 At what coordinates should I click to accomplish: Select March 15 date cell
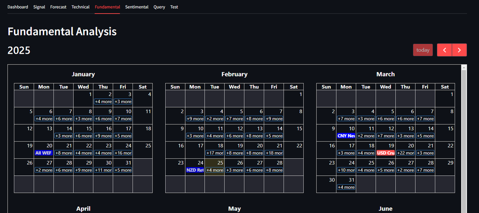(x=445, y=133)
